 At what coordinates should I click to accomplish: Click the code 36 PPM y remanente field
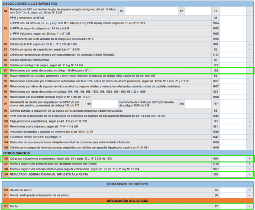click(x=233, y=29)
